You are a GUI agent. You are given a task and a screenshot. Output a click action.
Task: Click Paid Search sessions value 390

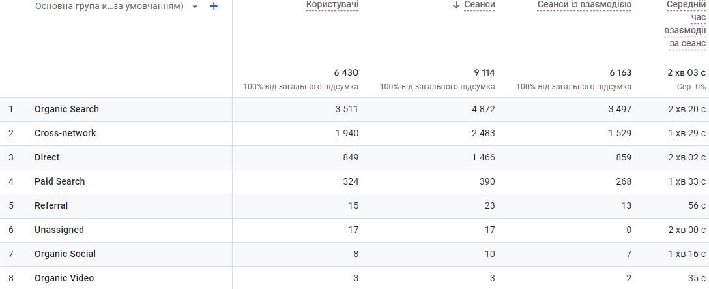[487, 181]
